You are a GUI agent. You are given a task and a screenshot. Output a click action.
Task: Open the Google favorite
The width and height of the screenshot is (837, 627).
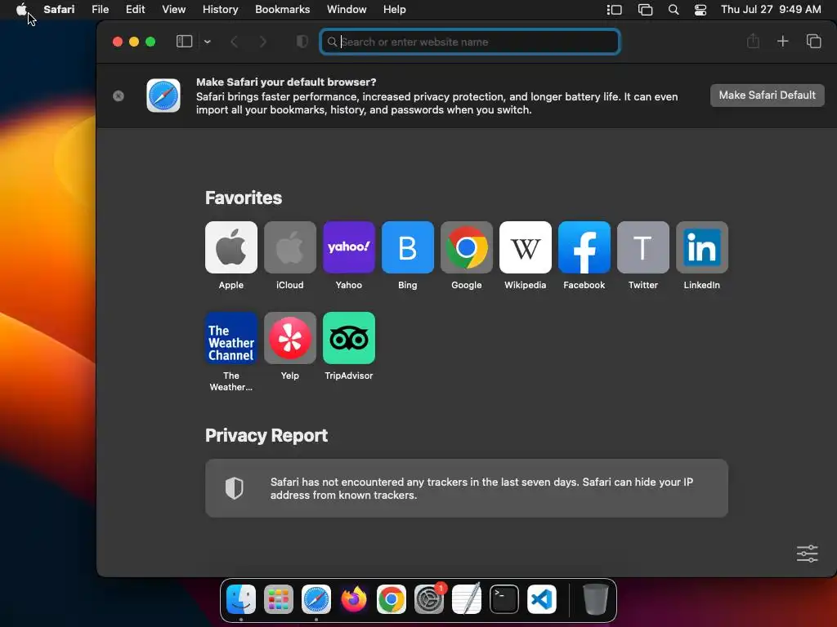click(467, 247)
